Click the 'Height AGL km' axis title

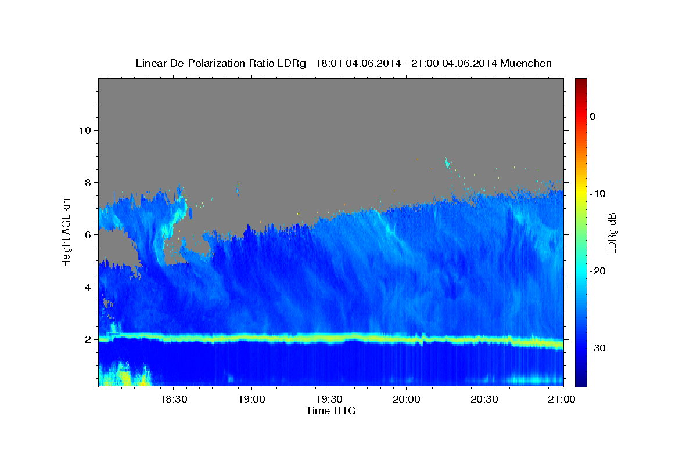pyautogui.click(x=66, y=232)
